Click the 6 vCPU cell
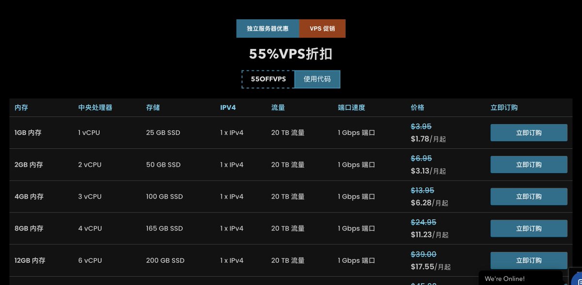The width and height of the screenshot is (582, 285). point(90,260)
